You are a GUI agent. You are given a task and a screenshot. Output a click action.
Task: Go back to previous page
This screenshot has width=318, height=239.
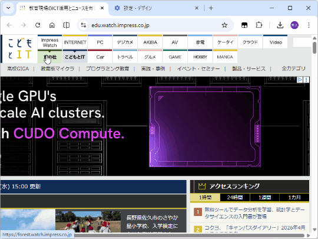(x=9, y=25)
